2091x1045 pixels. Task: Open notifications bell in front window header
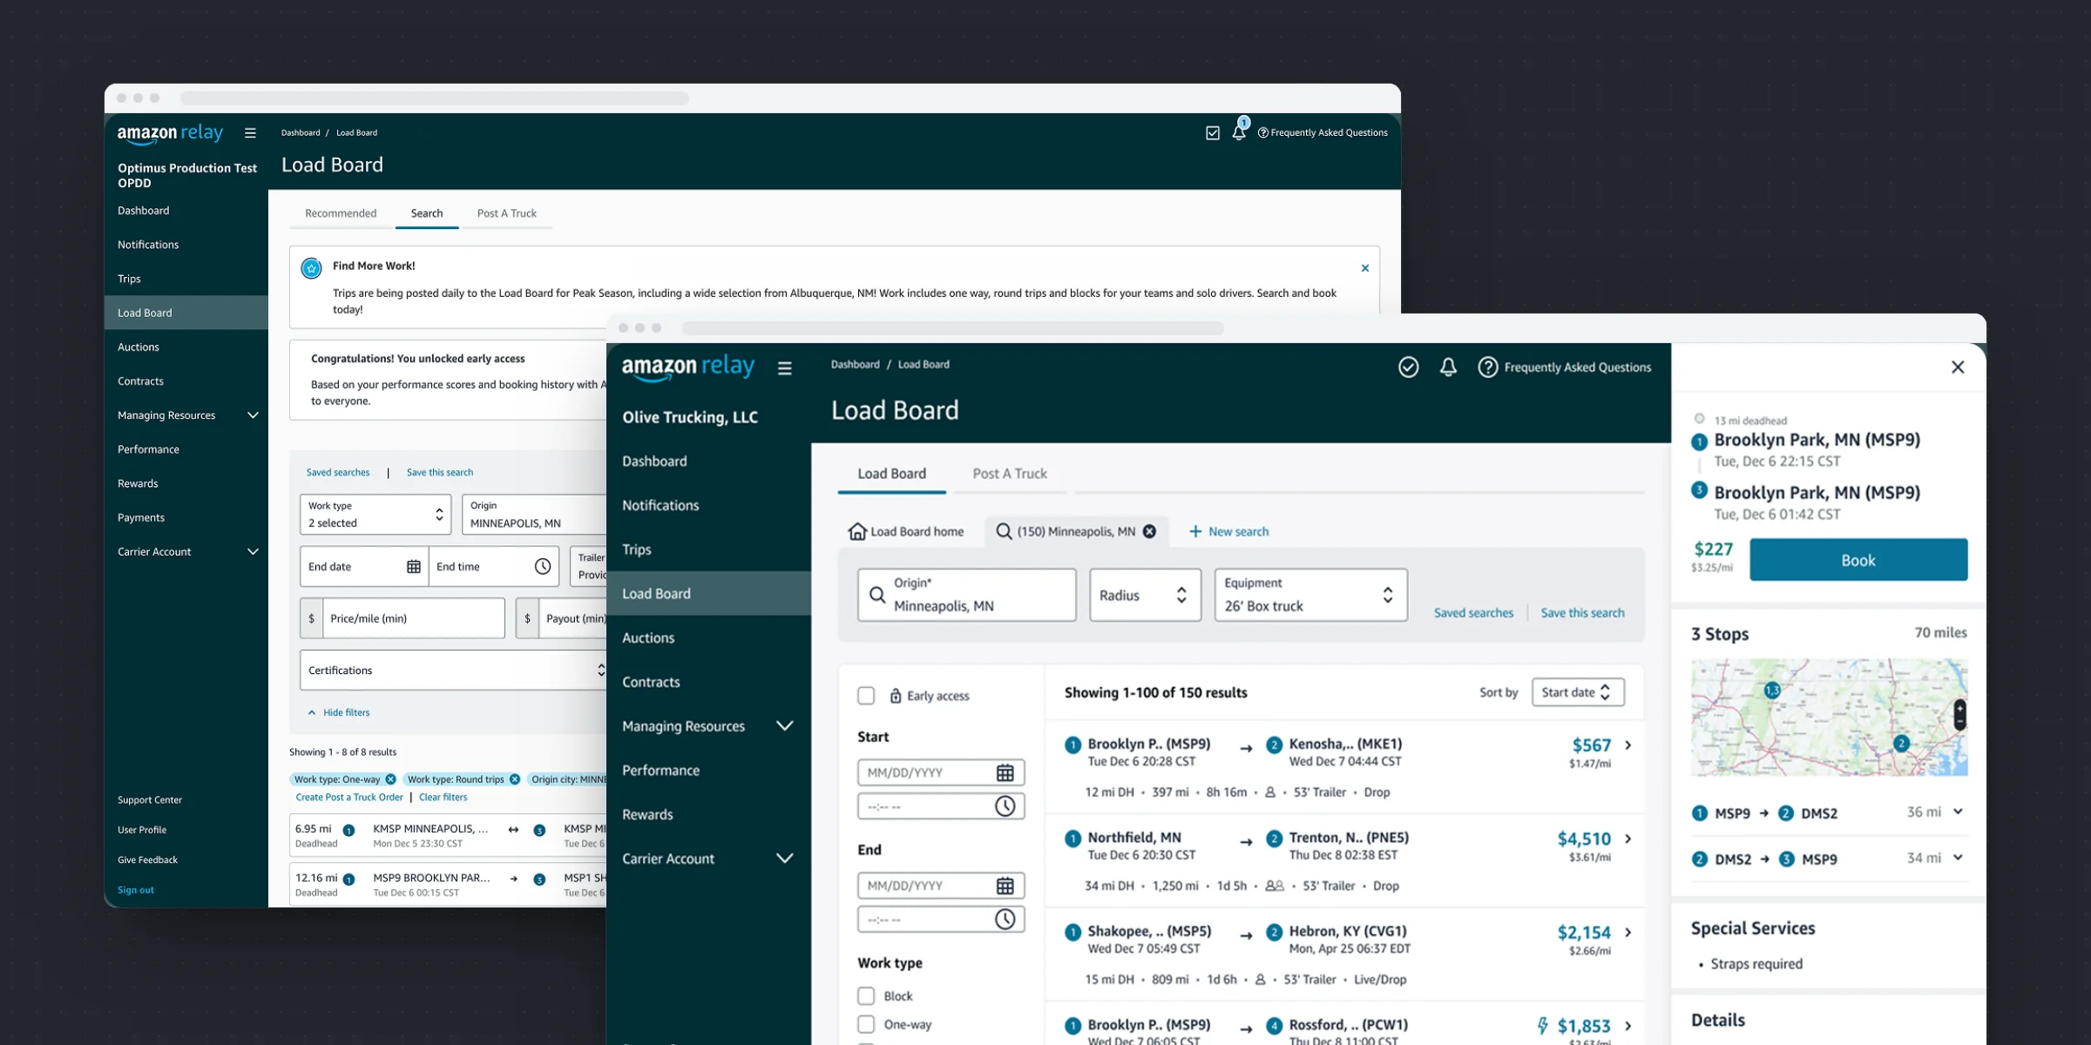(x=1448, y=367)
